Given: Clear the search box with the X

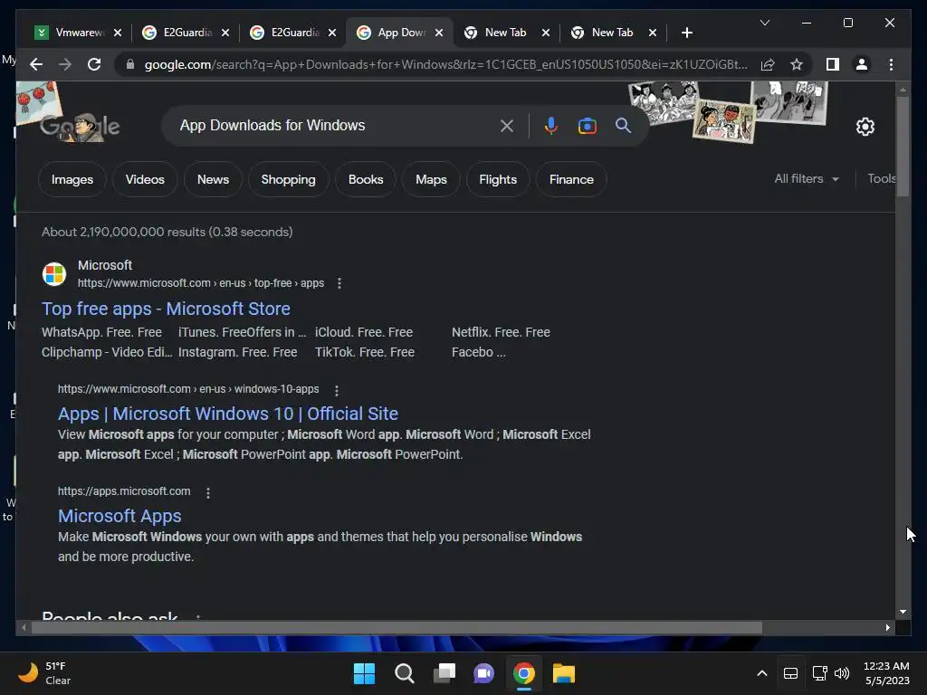Looking at the screenshot, I should [x=507, y=125].
